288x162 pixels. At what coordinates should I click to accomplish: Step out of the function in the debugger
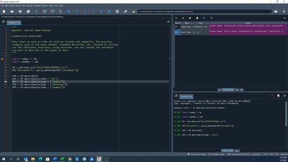[x=93, y=11]
